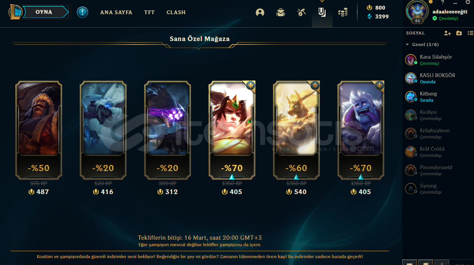The width and height of the screenshot is (474, 265).
Task: Open the settings gear icon
Action: point(467,2)
